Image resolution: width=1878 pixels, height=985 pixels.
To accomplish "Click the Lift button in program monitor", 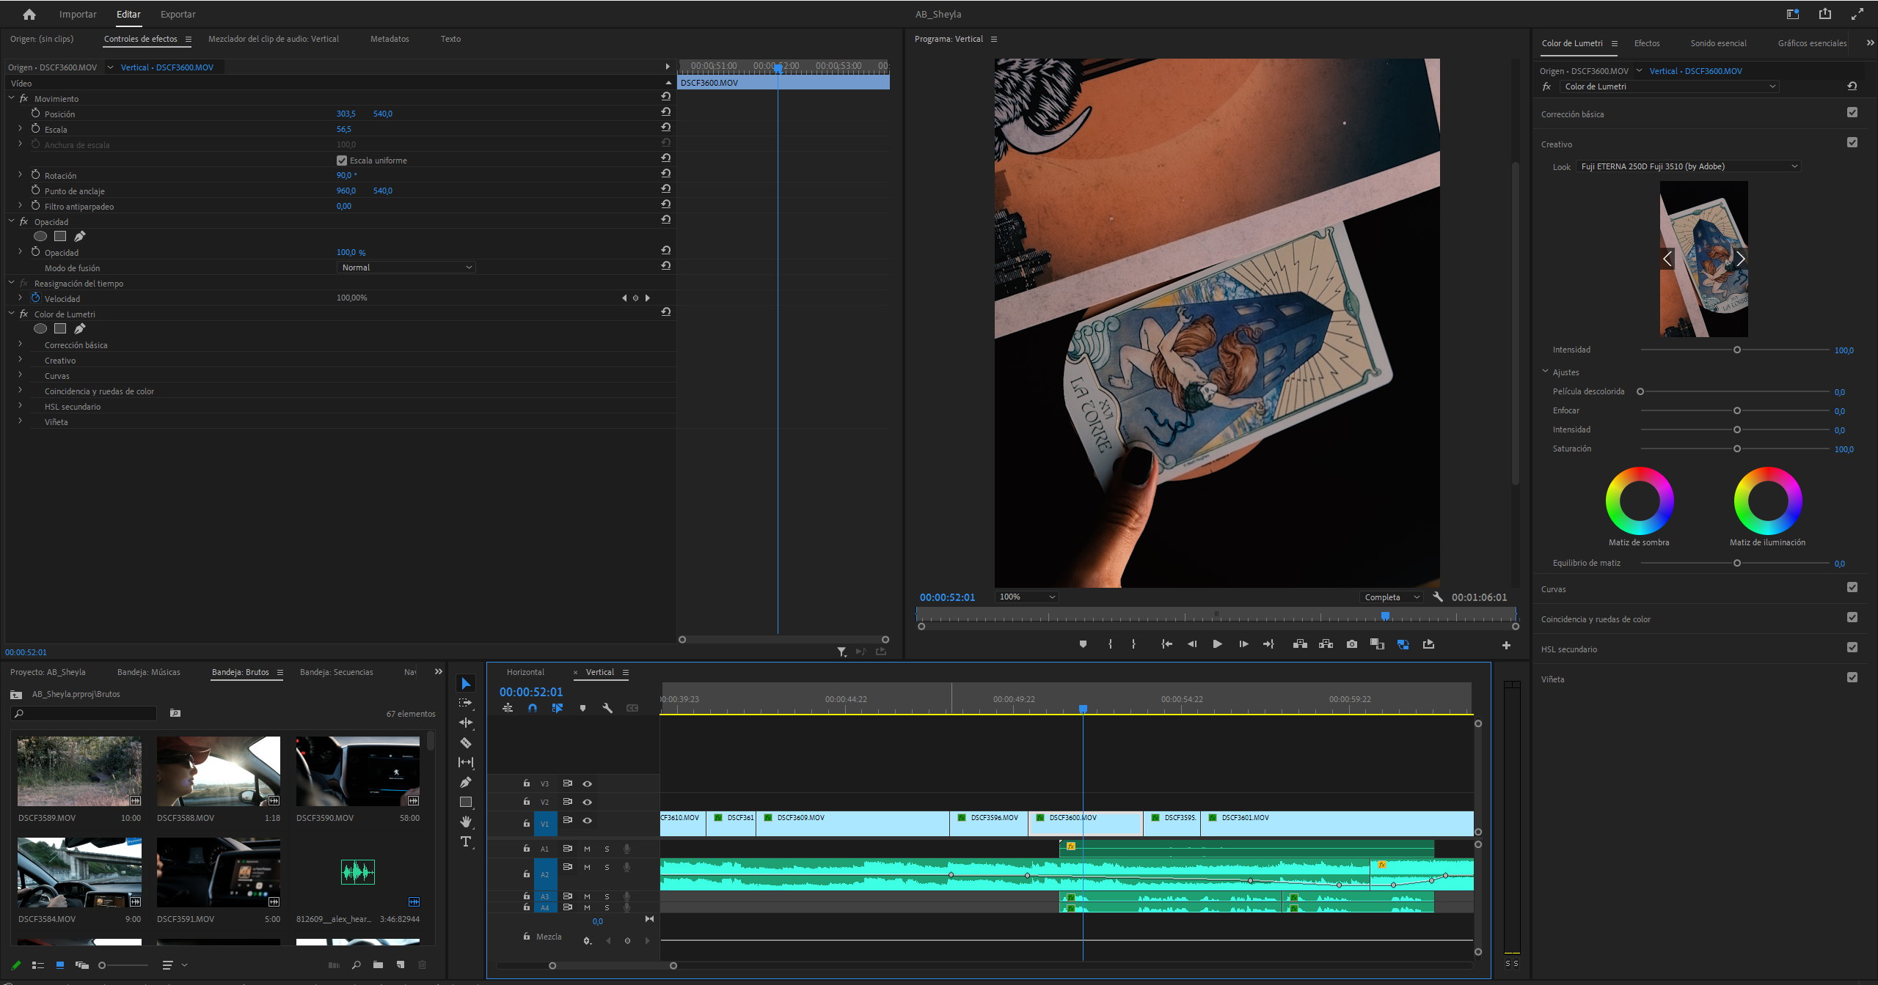I will tap(1300, 644).
